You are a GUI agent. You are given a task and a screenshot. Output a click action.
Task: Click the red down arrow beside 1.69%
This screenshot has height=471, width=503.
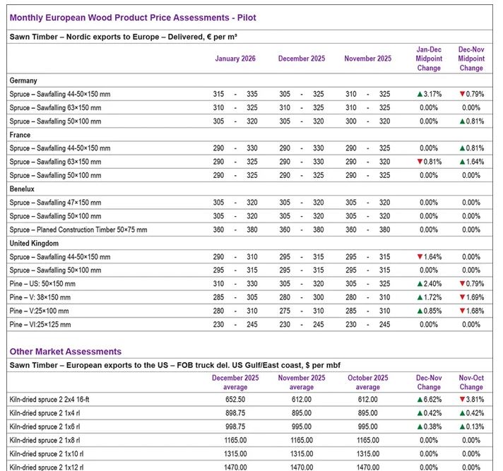tap(462, 298)
